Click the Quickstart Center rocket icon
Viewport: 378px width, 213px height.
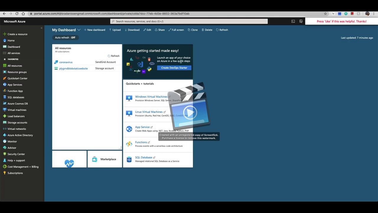pos(4,78)
